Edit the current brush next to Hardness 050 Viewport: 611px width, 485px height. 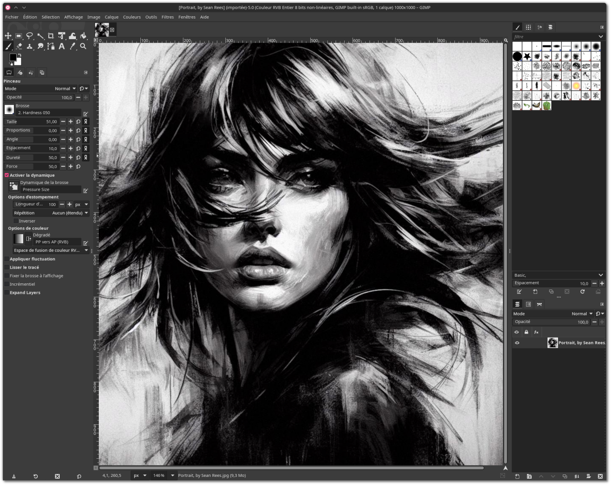[x=85, y=114]
